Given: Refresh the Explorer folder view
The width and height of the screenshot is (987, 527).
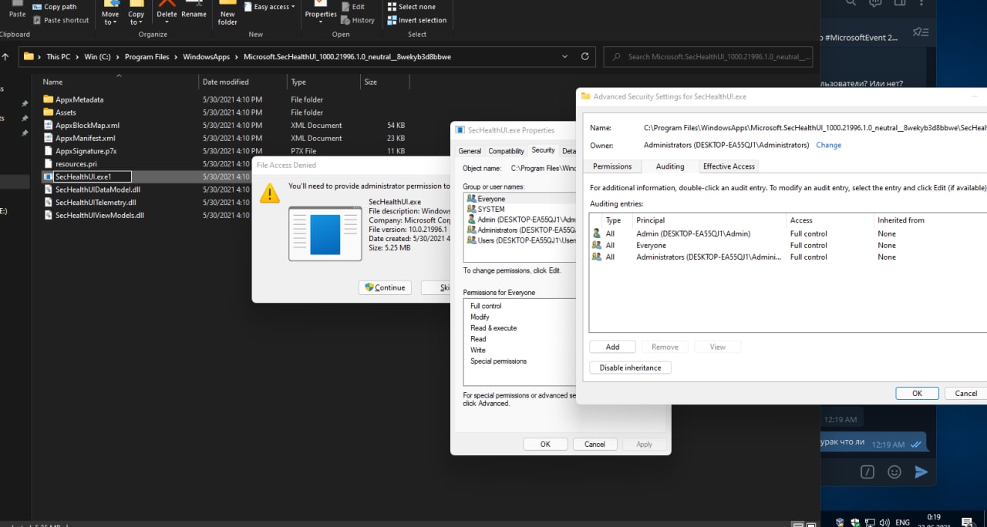Looking at the screenshot, I should pos(585,56).
